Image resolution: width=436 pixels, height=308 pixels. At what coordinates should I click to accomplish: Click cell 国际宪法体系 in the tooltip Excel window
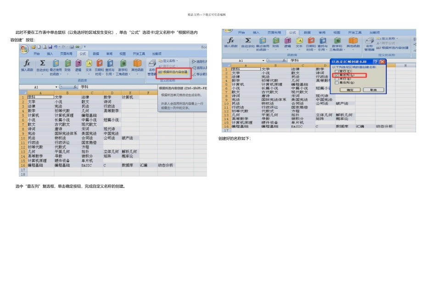coord(67,133)
